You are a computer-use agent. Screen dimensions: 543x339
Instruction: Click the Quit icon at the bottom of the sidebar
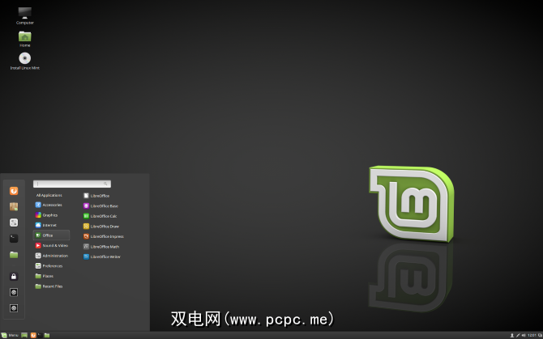click(x=14, y=308)
